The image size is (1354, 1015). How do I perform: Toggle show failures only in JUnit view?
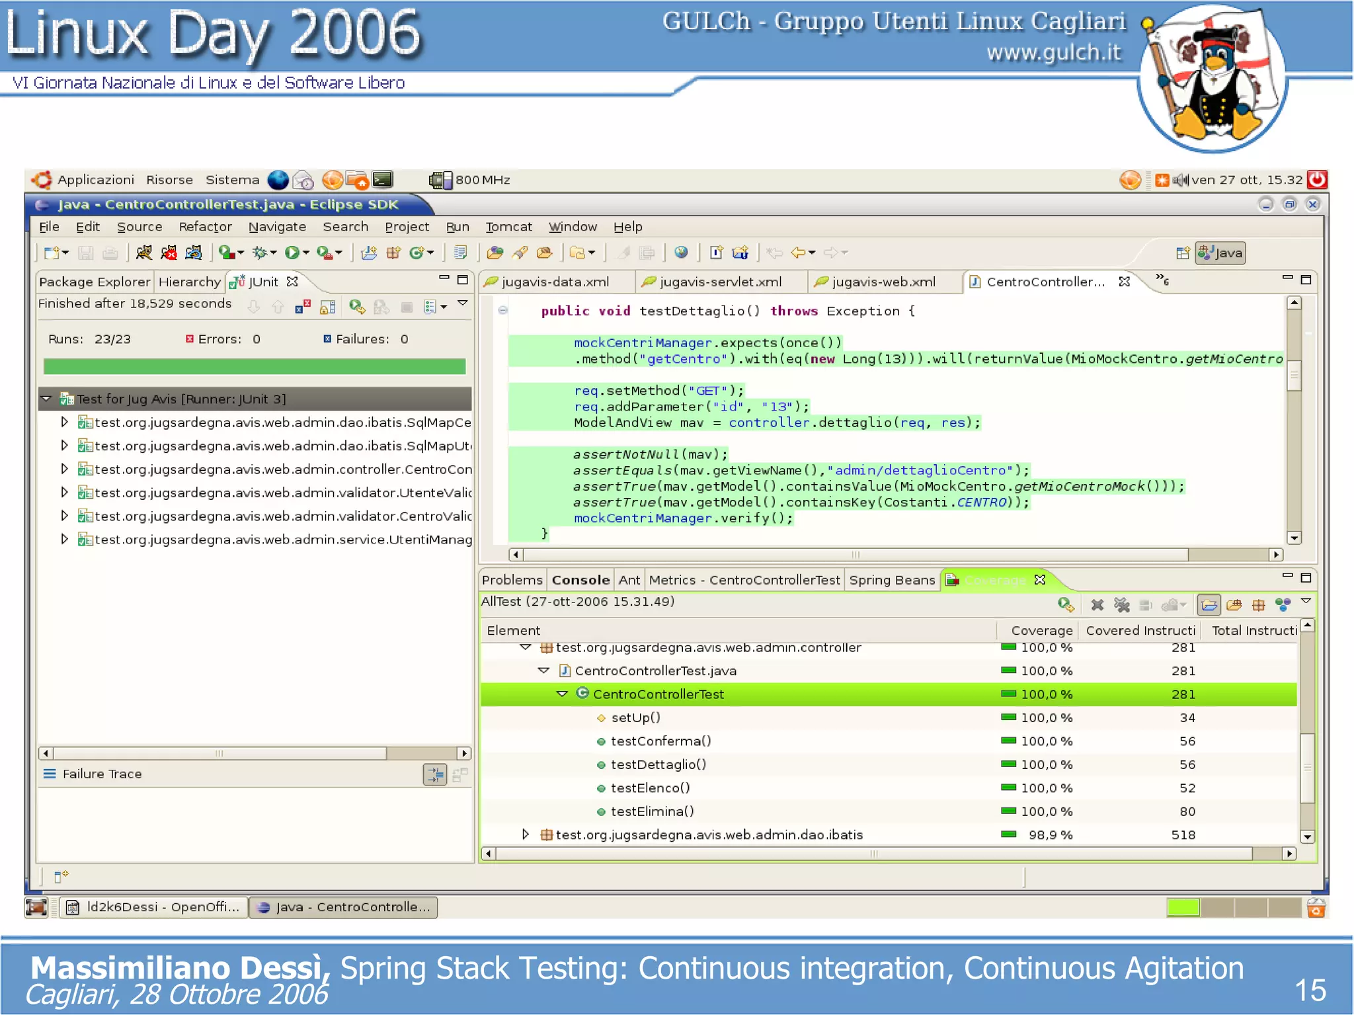coord(303,307)
